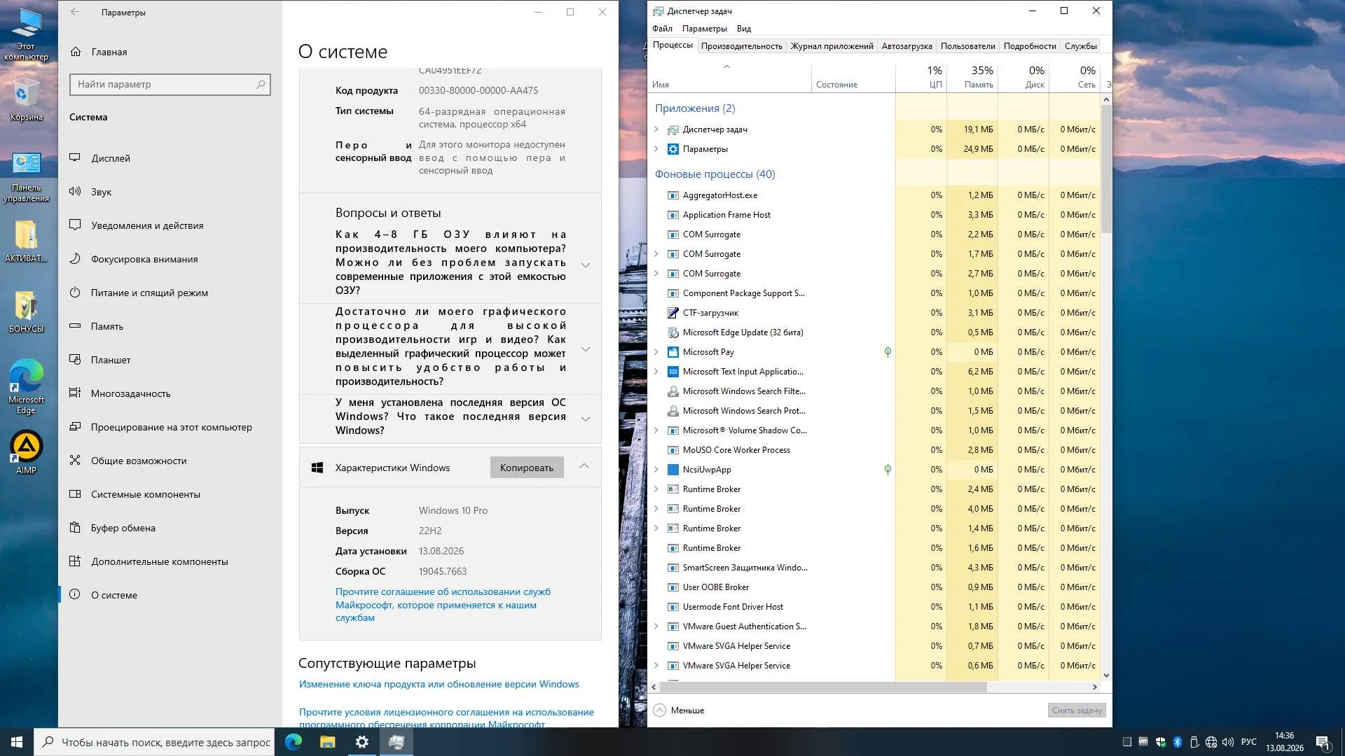
Task: Click the Найти параметр search field
Action: point(170,84)
